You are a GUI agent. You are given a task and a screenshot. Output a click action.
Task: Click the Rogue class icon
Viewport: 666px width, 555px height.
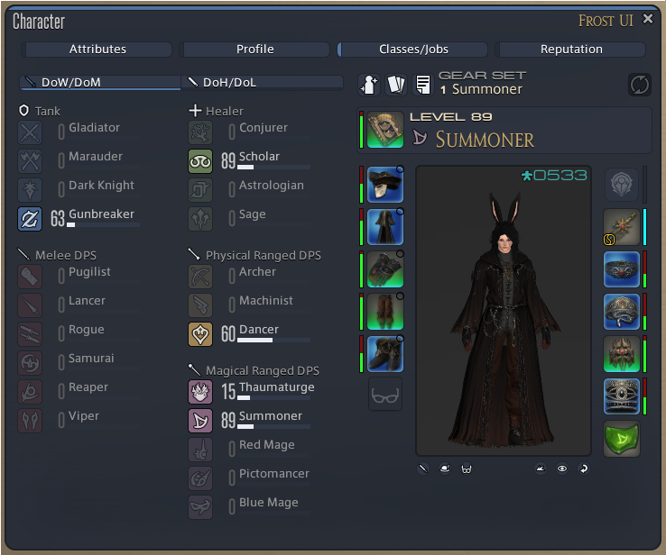pyautogui.click(x=30, y=334)
